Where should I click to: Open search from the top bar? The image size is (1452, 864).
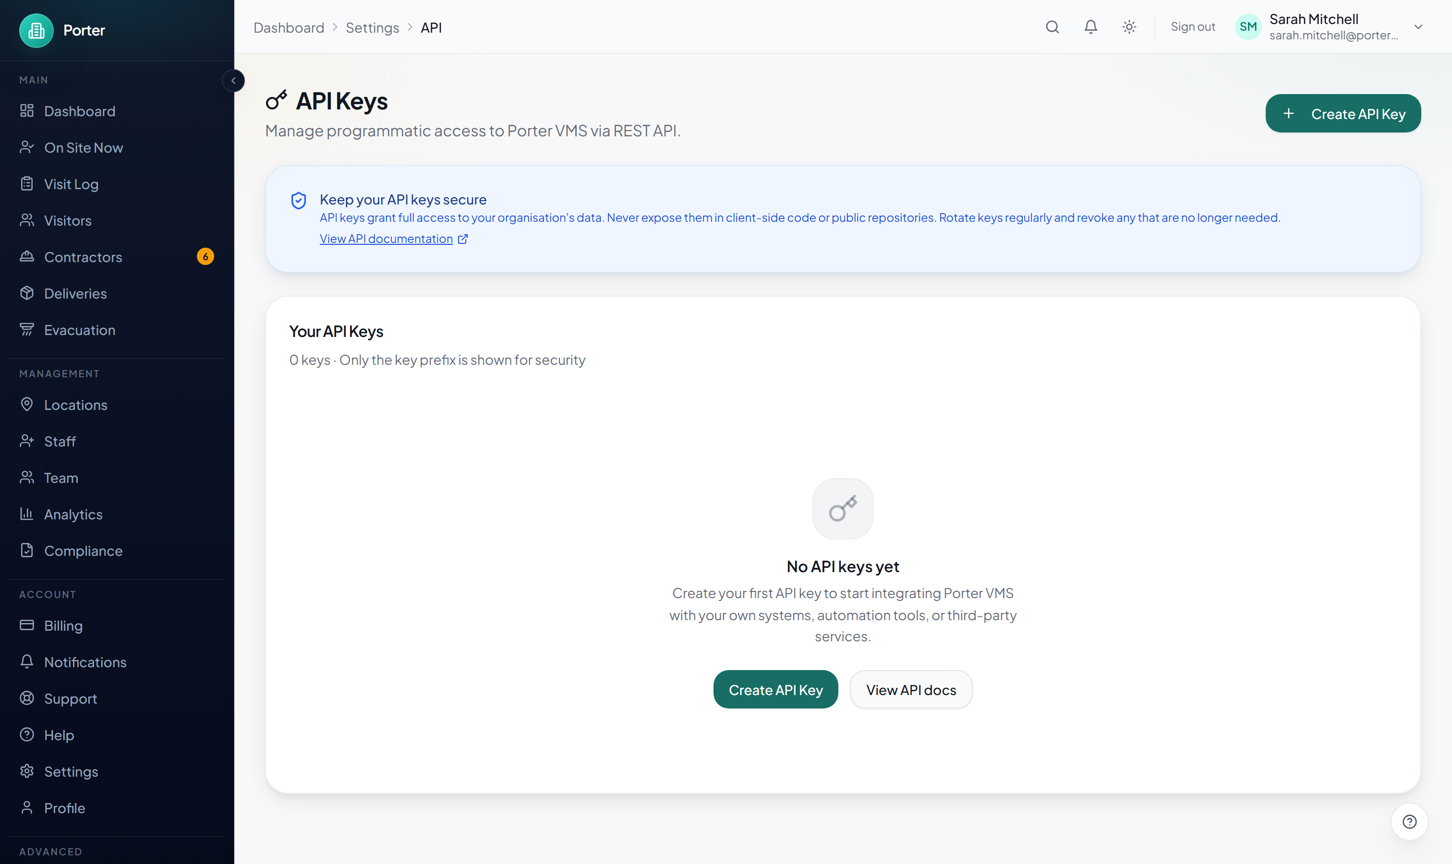point(1052,27)
